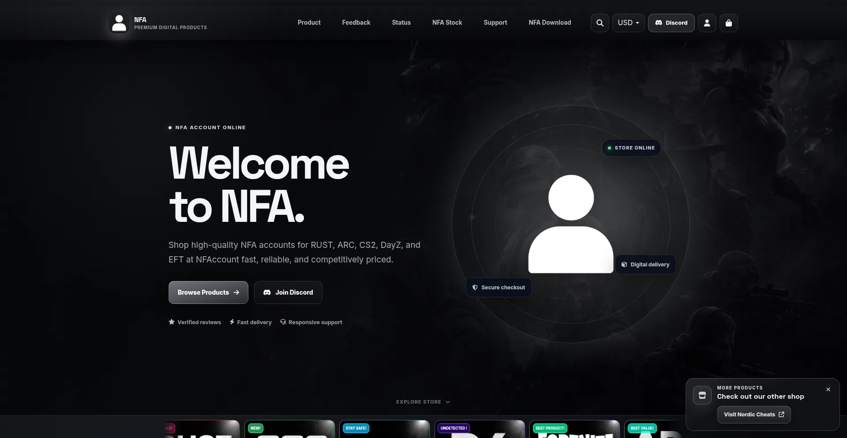Image resolution: width=847 pixels, height=438 pixels.
Task: Open product card tagged UNDETECTED!
Action: pos(480,429)
